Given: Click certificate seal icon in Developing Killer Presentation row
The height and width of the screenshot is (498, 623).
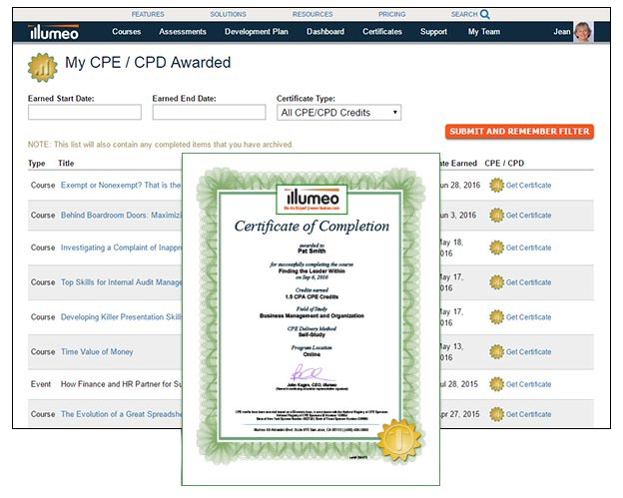Looking at the screenshot, I should coord(496,317).
